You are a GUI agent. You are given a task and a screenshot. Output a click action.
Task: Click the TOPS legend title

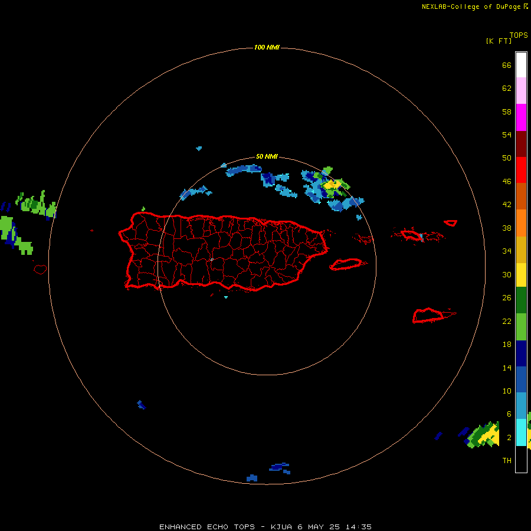pos(519,35)
